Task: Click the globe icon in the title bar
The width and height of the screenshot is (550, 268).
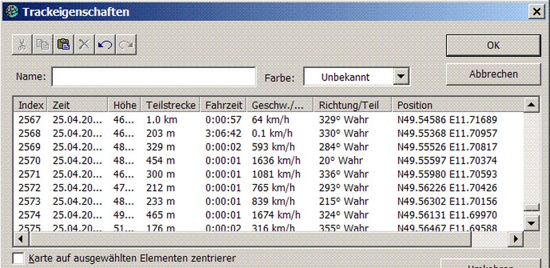Action: [12, 12]
